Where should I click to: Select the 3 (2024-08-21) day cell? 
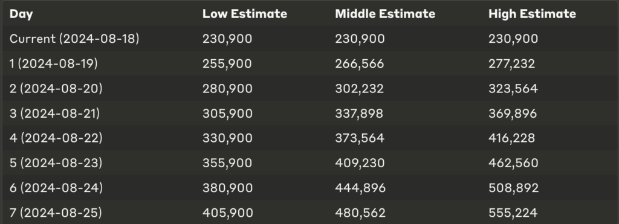54,113
